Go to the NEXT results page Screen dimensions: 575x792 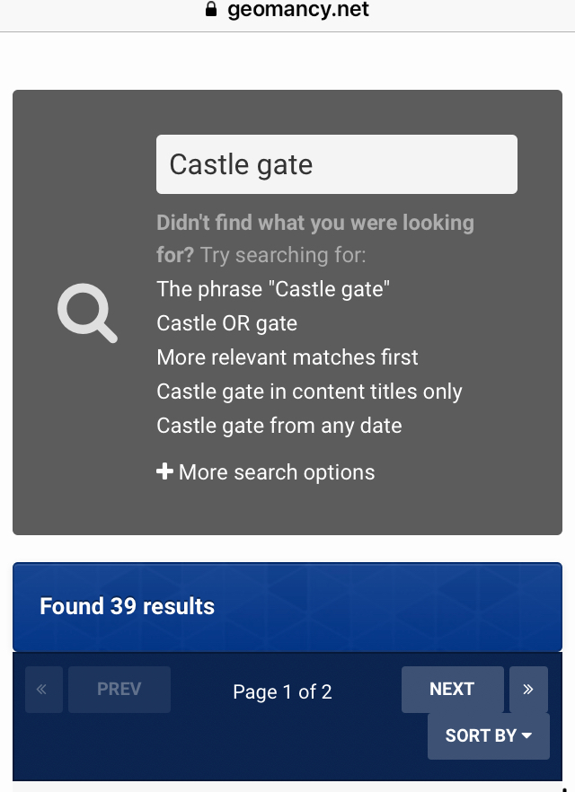452,690
